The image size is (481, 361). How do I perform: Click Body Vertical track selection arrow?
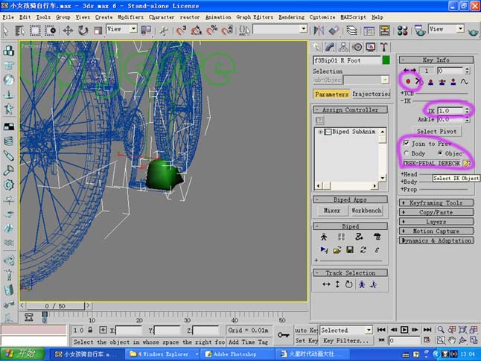(x=337, y=284)
